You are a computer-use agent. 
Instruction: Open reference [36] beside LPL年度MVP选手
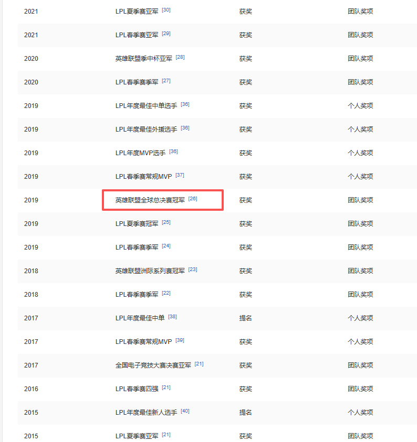pyautogui.click(x=173, y=152)
